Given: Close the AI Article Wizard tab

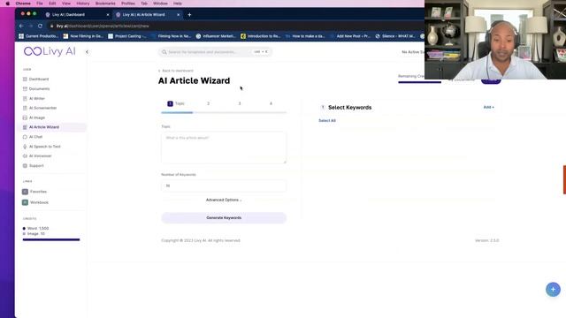Looking at the screenshot, I should click(x=178, y=15).
